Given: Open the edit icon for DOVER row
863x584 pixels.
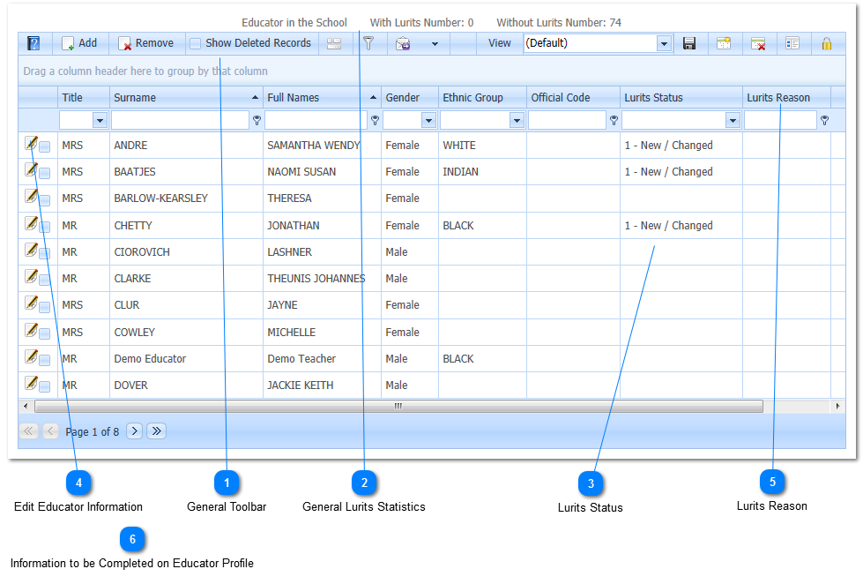Looking at the screenshot, I should click(31, 384).
